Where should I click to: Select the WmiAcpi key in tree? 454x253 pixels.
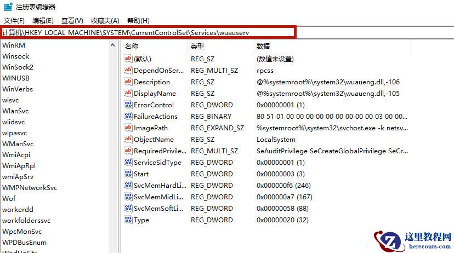[x=16, y=154]
